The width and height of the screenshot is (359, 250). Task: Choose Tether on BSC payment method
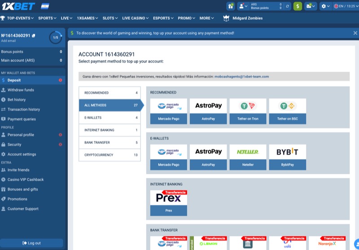click(287, 111)
